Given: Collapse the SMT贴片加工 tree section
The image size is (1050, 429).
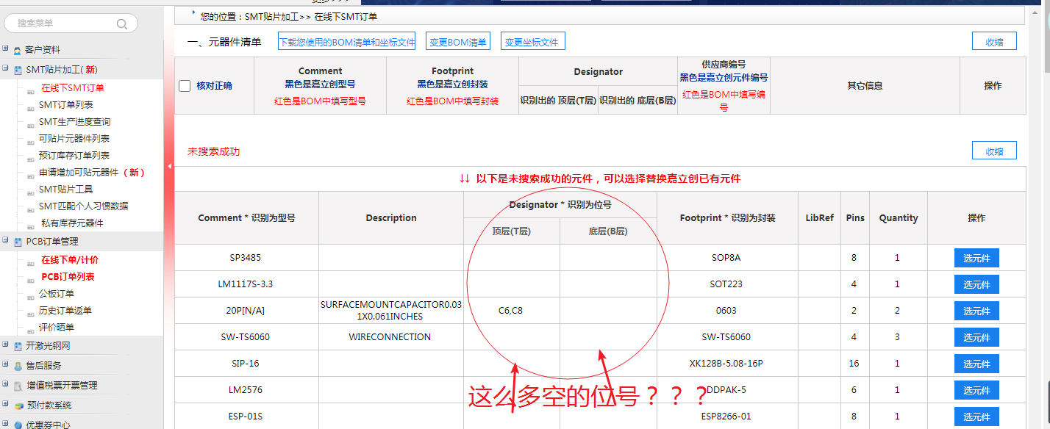Looking at the screenshot, I should (5, 69).
